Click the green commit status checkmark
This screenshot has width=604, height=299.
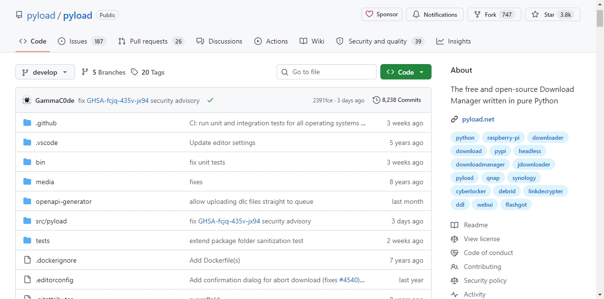click(x=210, y=100)
